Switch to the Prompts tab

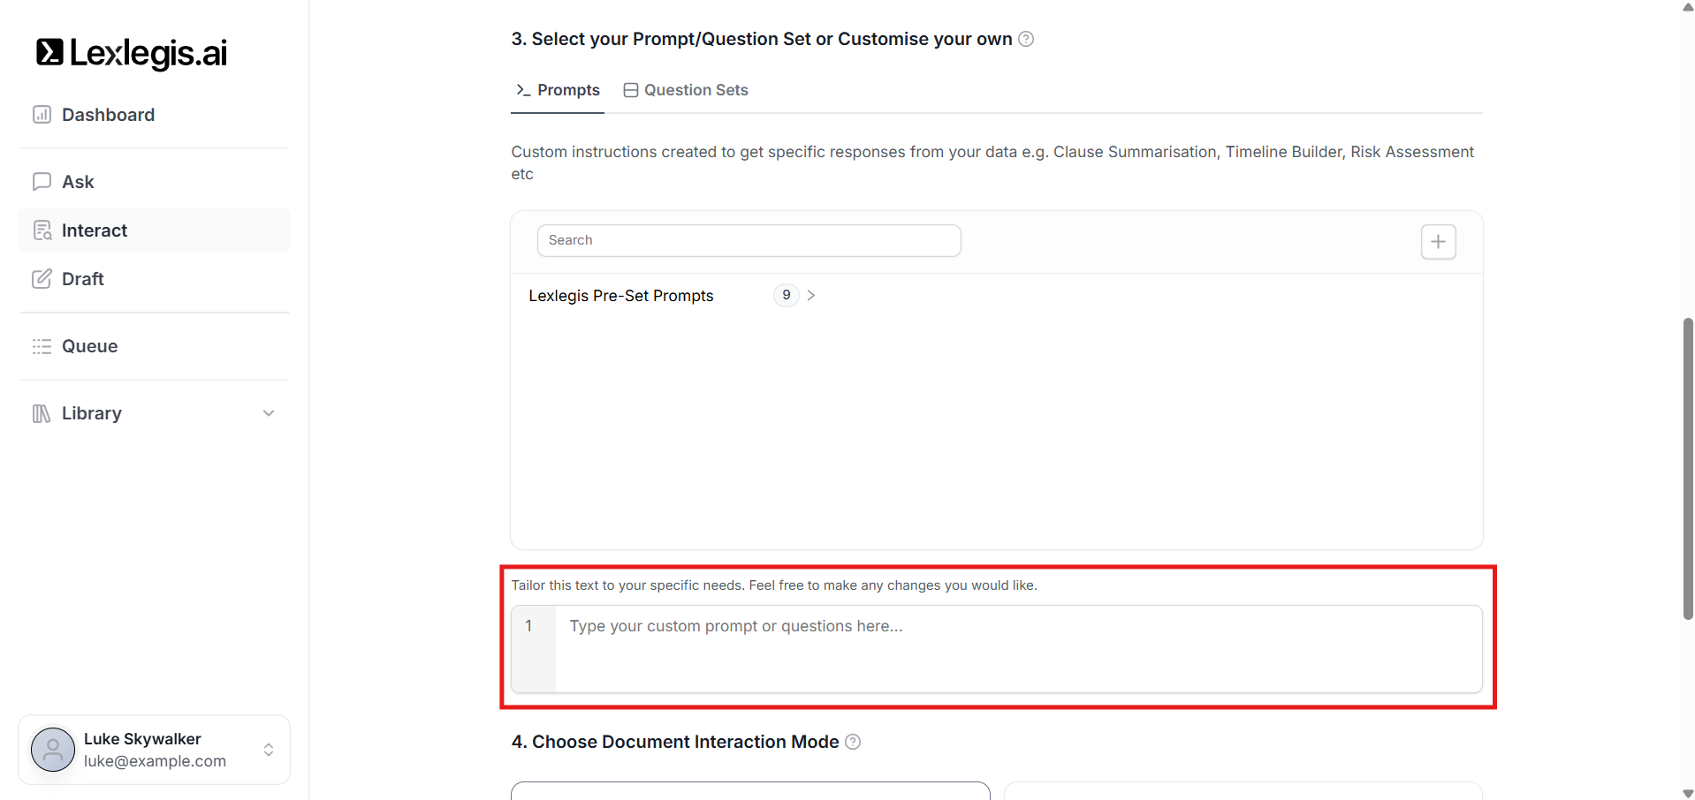coord(558,90)
